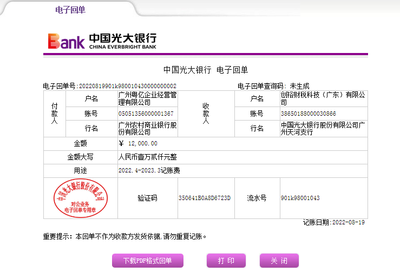400x279 pixels.
Task: Click the 验证码 label cell
Action: tap(147, 198)
